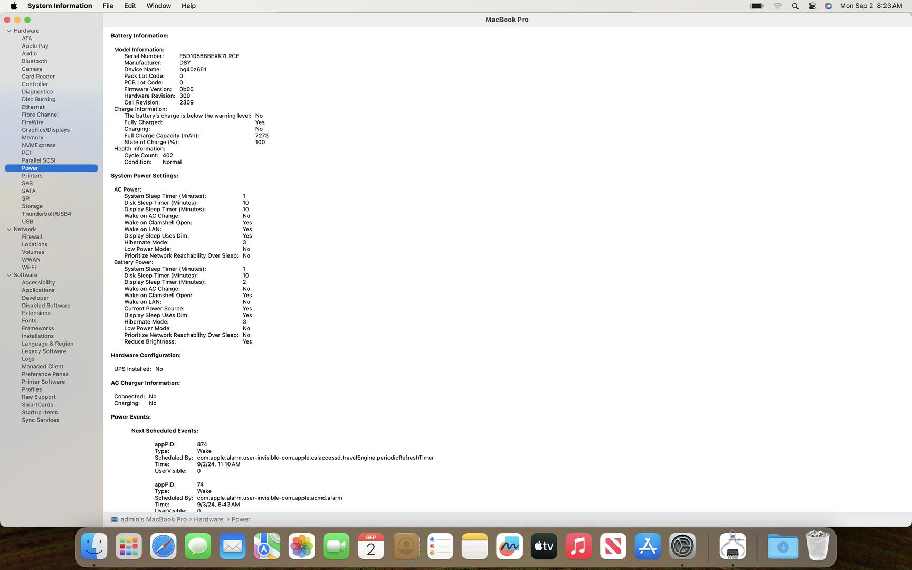Collapse the Software category triangle

coord(9,275)
